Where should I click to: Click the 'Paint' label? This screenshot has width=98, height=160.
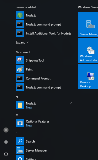coord(29,69)
